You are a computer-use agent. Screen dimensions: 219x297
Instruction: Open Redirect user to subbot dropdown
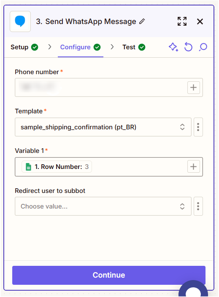tap(103, 206)
